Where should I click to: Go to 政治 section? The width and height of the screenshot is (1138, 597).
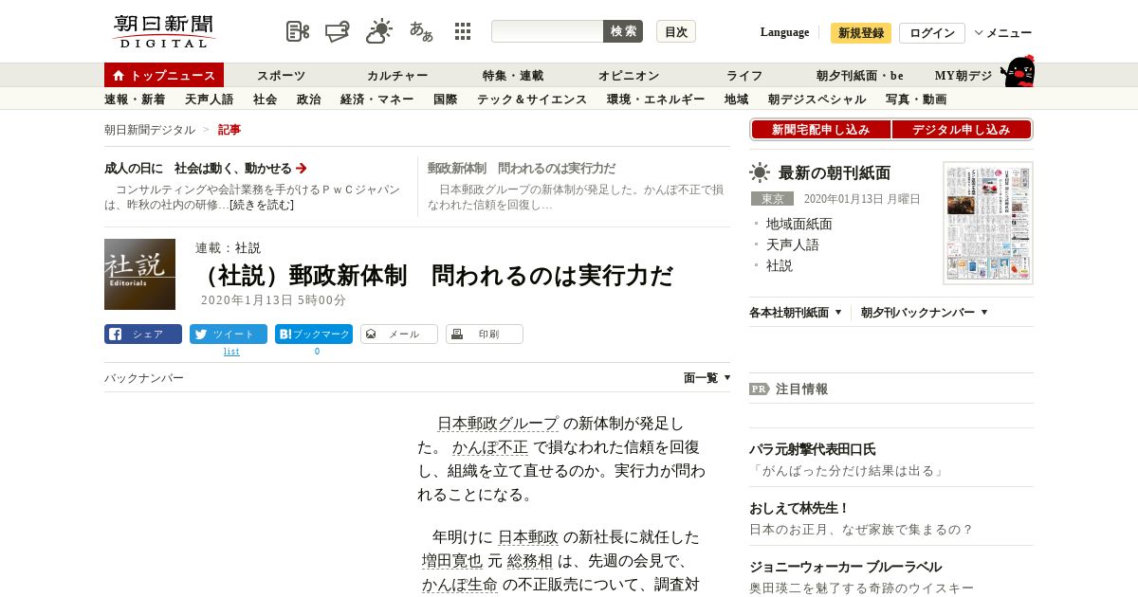point(308,99)
